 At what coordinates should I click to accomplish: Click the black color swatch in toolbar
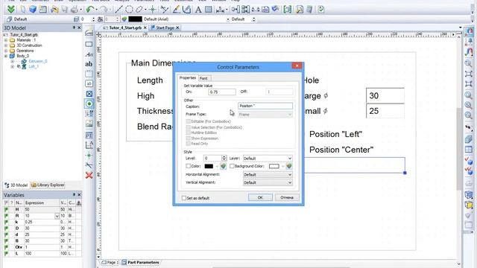135,19
